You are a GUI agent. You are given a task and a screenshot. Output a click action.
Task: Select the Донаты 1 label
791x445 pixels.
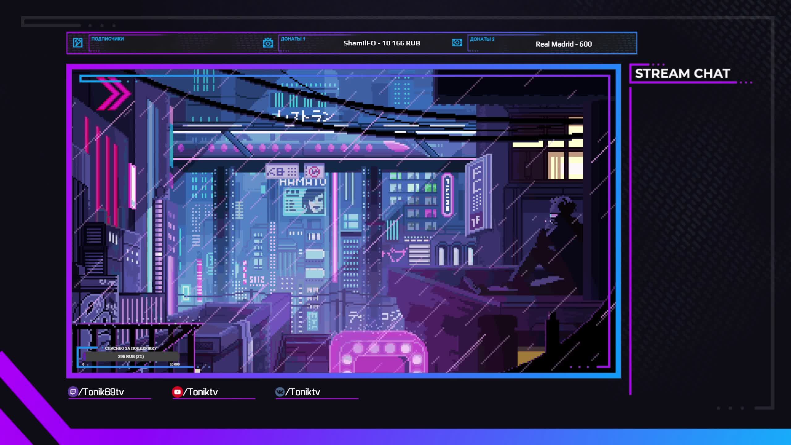click(x=293, y=39)
